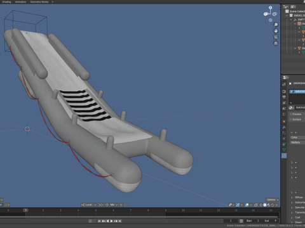Open the Object Data green triangle tab

point(284,150)
